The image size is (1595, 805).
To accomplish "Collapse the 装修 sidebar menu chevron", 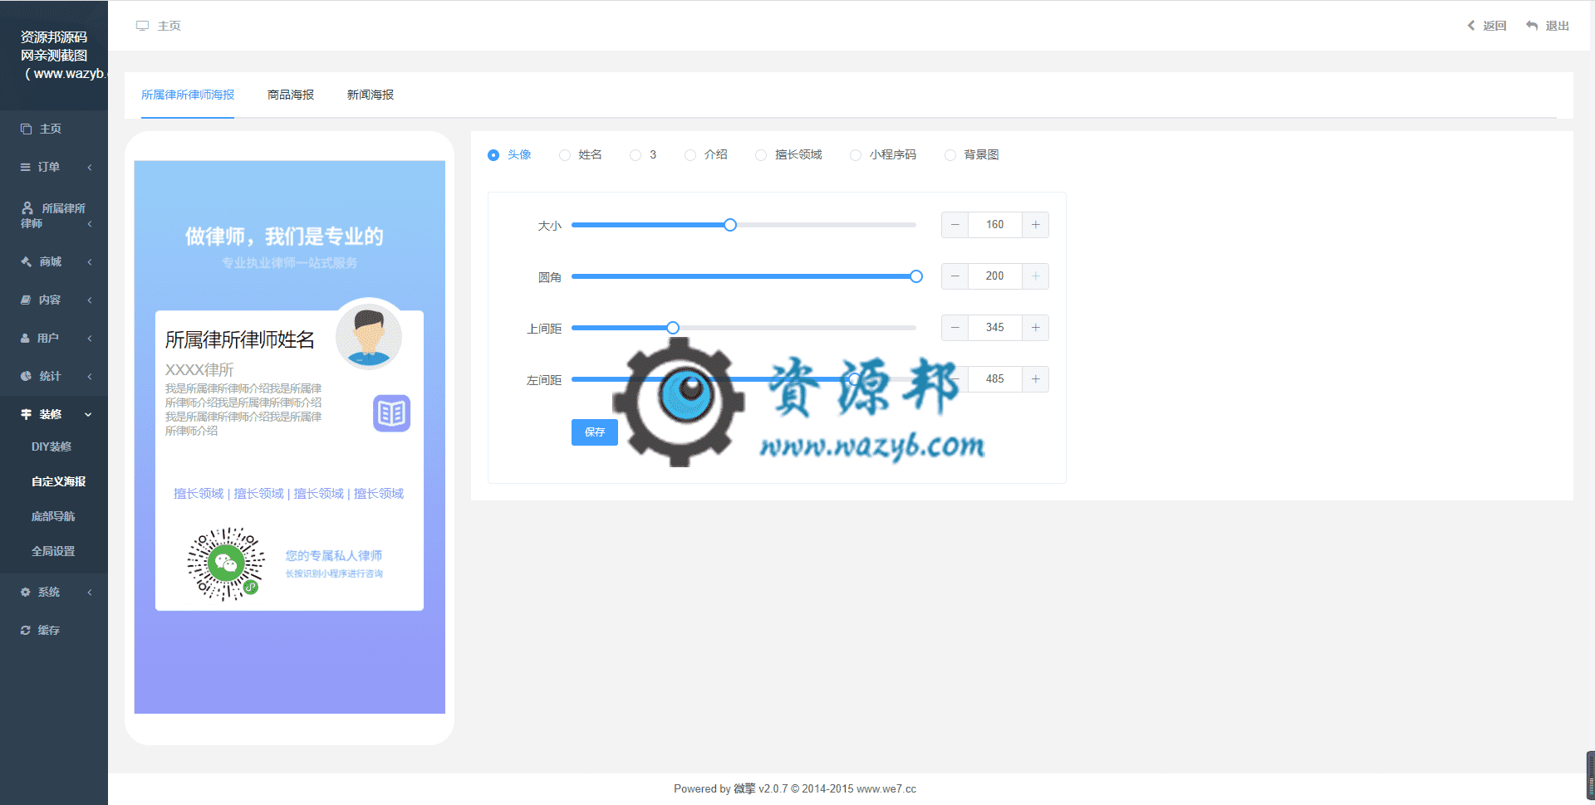I will (x=88, y=414).
